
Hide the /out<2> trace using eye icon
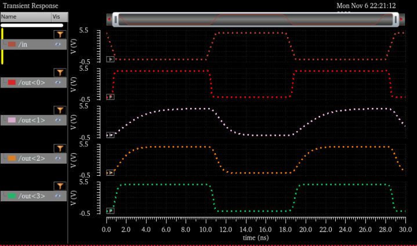pyautogui.click(x=58, y=158)
